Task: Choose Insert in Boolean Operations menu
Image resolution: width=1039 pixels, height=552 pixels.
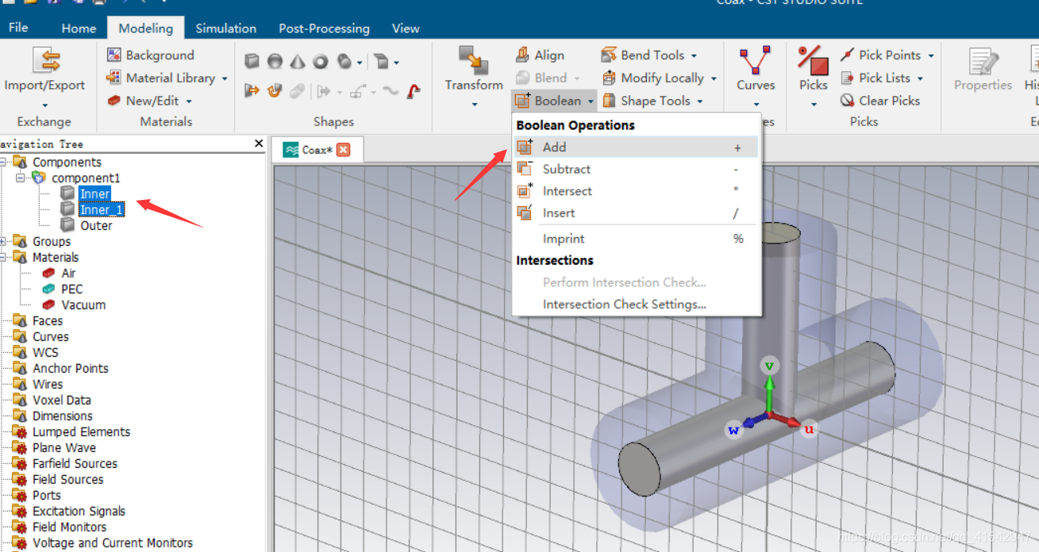Action: click(637, 213)
